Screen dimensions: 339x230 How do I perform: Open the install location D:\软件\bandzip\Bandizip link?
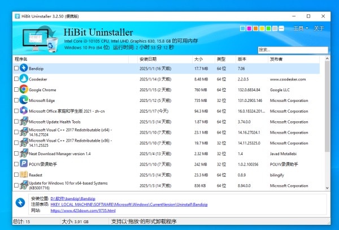tap(73, 199)
